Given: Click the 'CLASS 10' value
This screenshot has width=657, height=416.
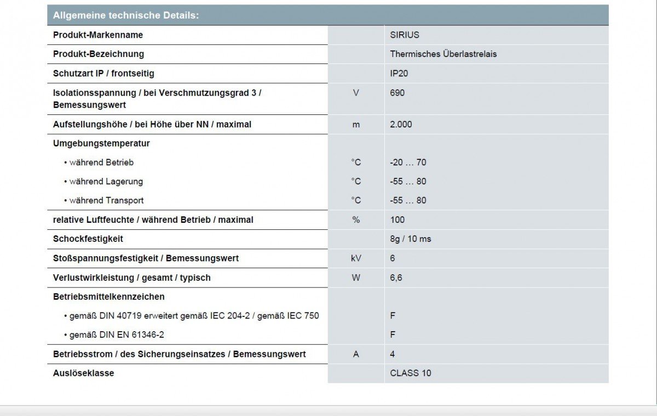Looking at the screenshot, I should pyautogui.click(x=411, y=373).
